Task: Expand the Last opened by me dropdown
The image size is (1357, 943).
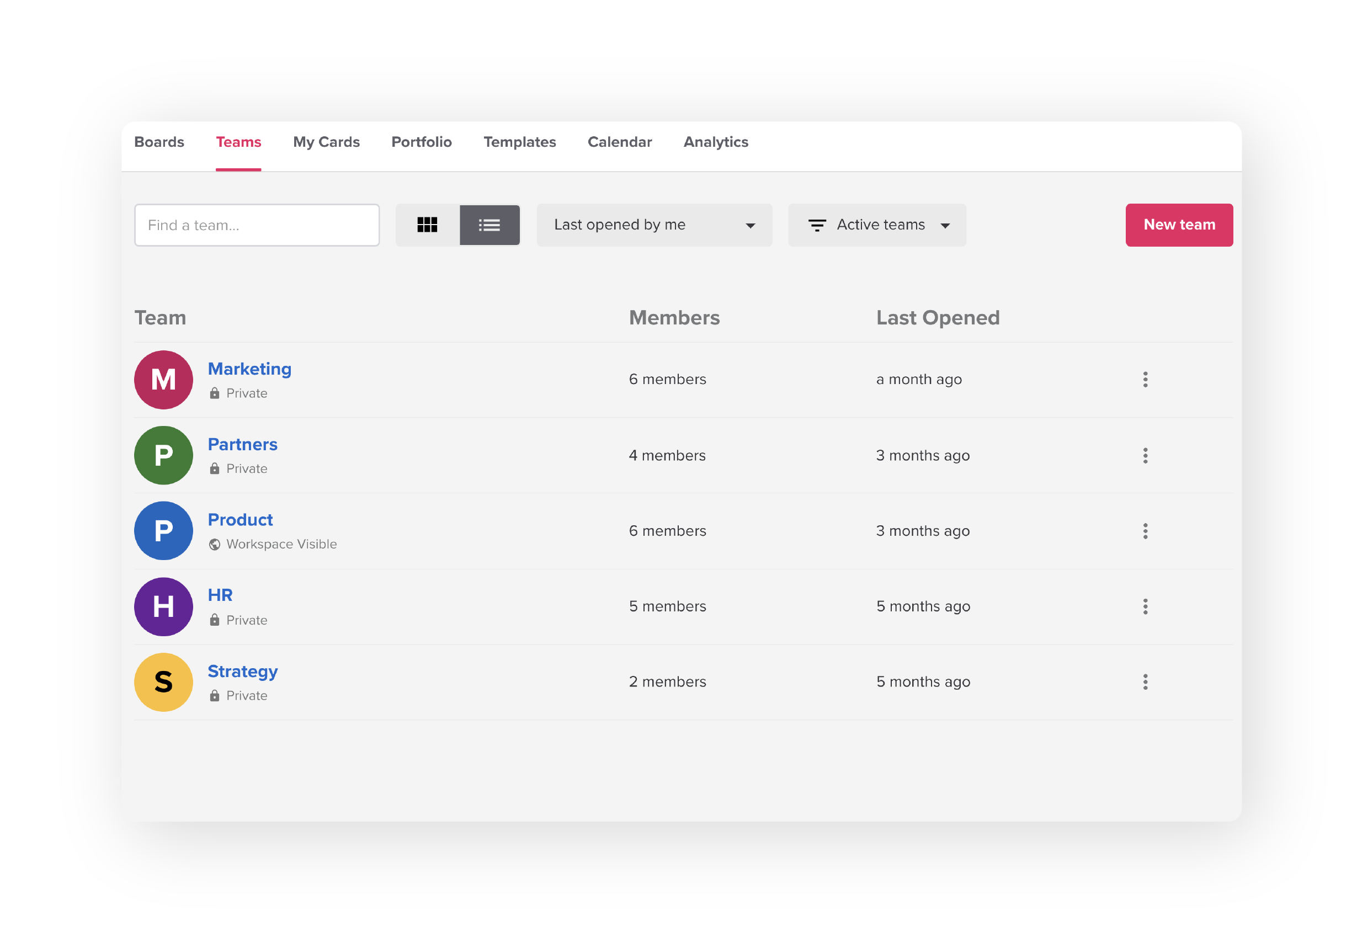Action: pyautogui.click(x=653, y=225)
